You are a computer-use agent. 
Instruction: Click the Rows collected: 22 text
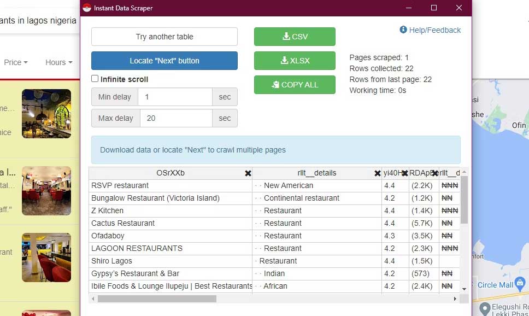(381, 68)
